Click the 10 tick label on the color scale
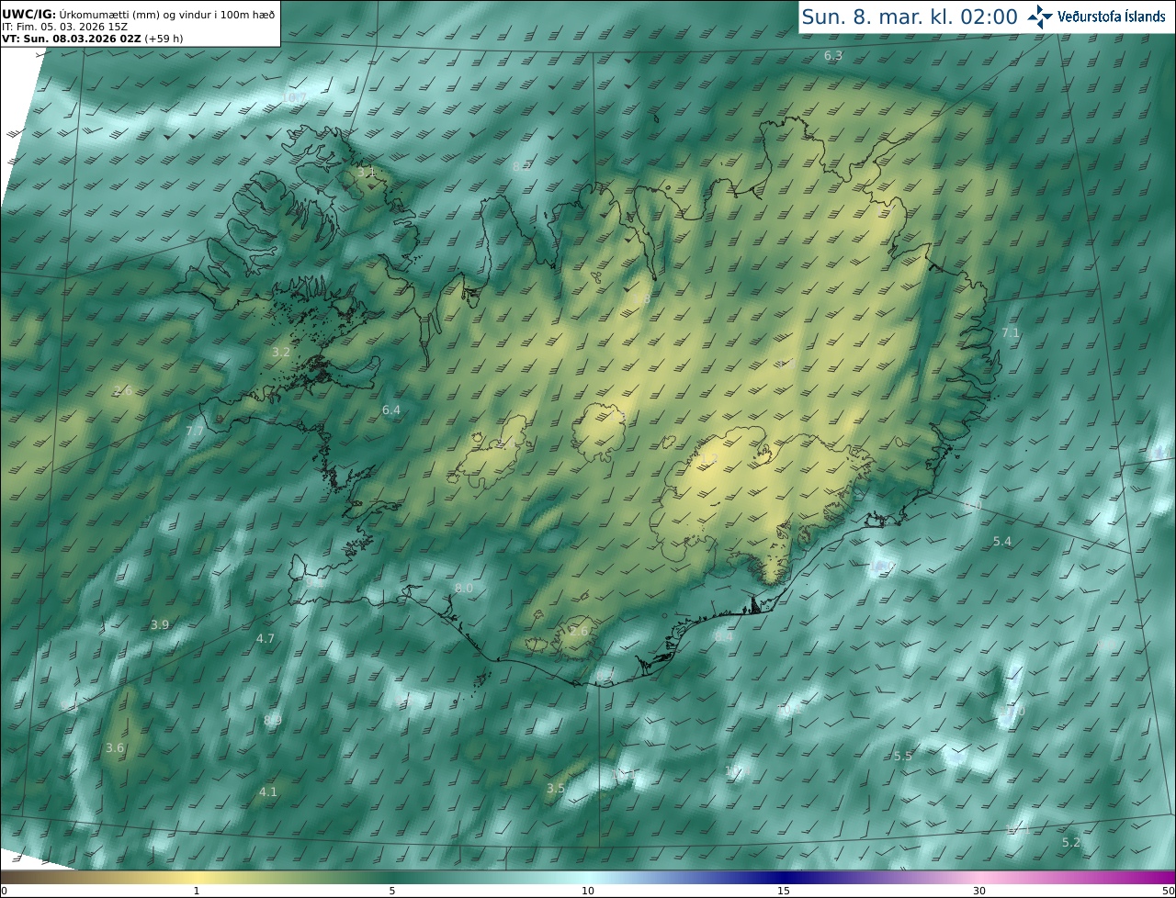Image resolution: width=1176 pixels, height=898 pixels. (x=588, y=891)
